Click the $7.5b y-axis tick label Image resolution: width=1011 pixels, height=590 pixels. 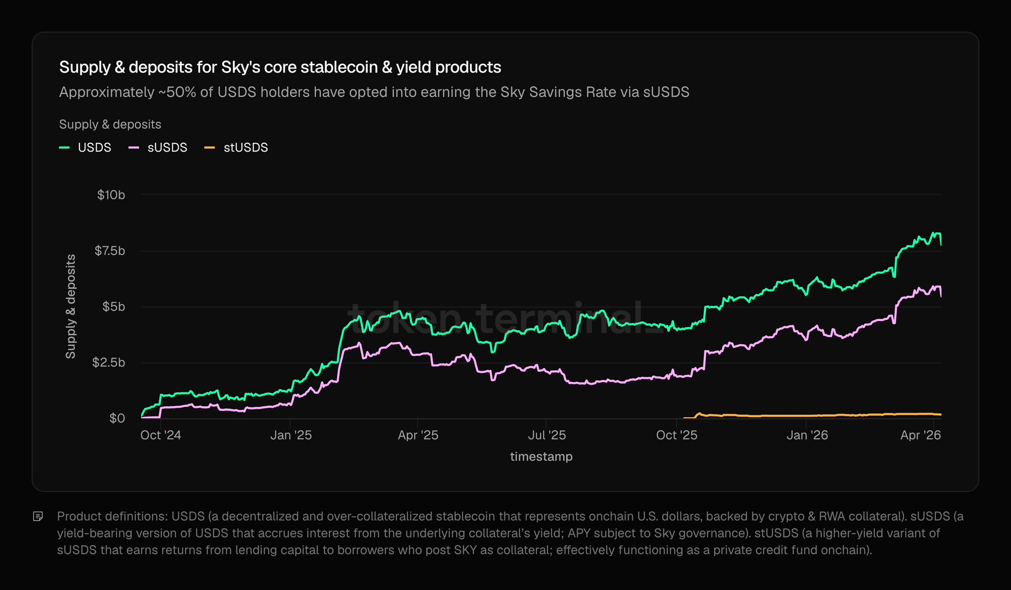click(x=110, y=251)
